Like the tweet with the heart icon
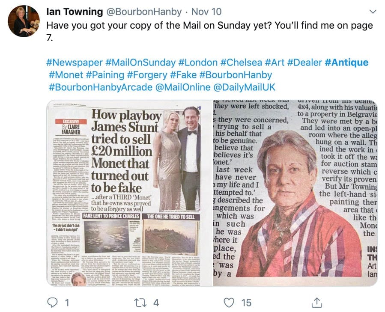This screenshot has height=312, width=385. [230, 302]
